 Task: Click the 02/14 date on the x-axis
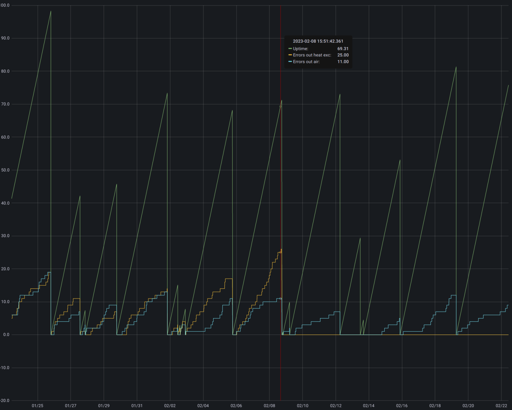(369, 406)
